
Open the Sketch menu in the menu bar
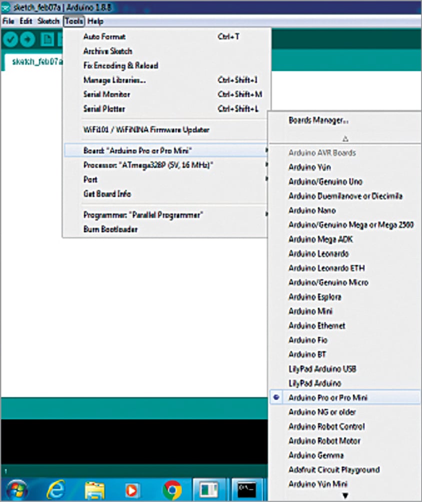(x=48, y=22)
